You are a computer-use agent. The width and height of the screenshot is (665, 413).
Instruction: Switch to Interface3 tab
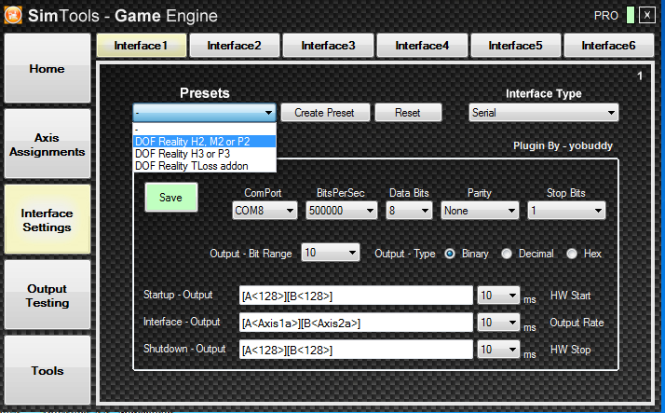328,46
